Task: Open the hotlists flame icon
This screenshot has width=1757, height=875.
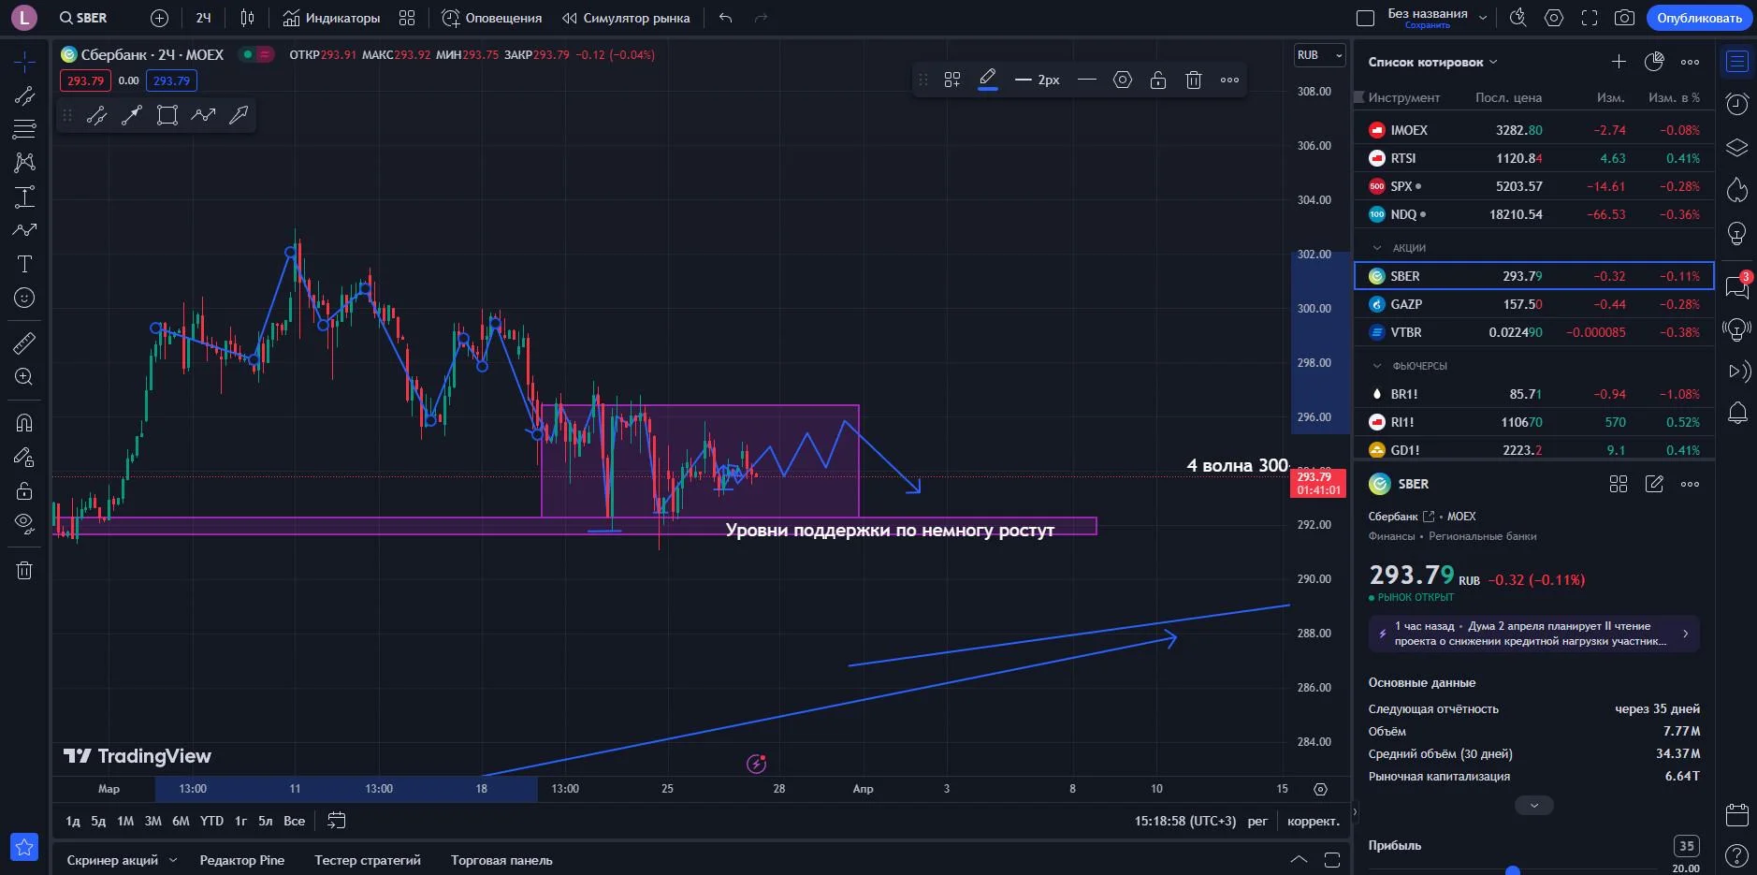Action: [x=1737, y=191]
